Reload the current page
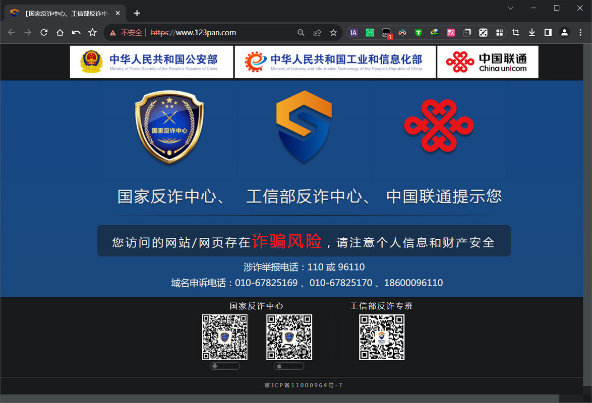 coord(44,32)
